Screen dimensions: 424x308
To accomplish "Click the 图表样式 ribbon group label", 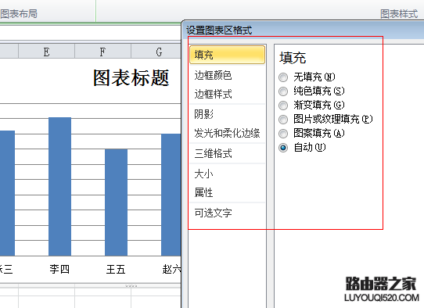I will 399,14.
